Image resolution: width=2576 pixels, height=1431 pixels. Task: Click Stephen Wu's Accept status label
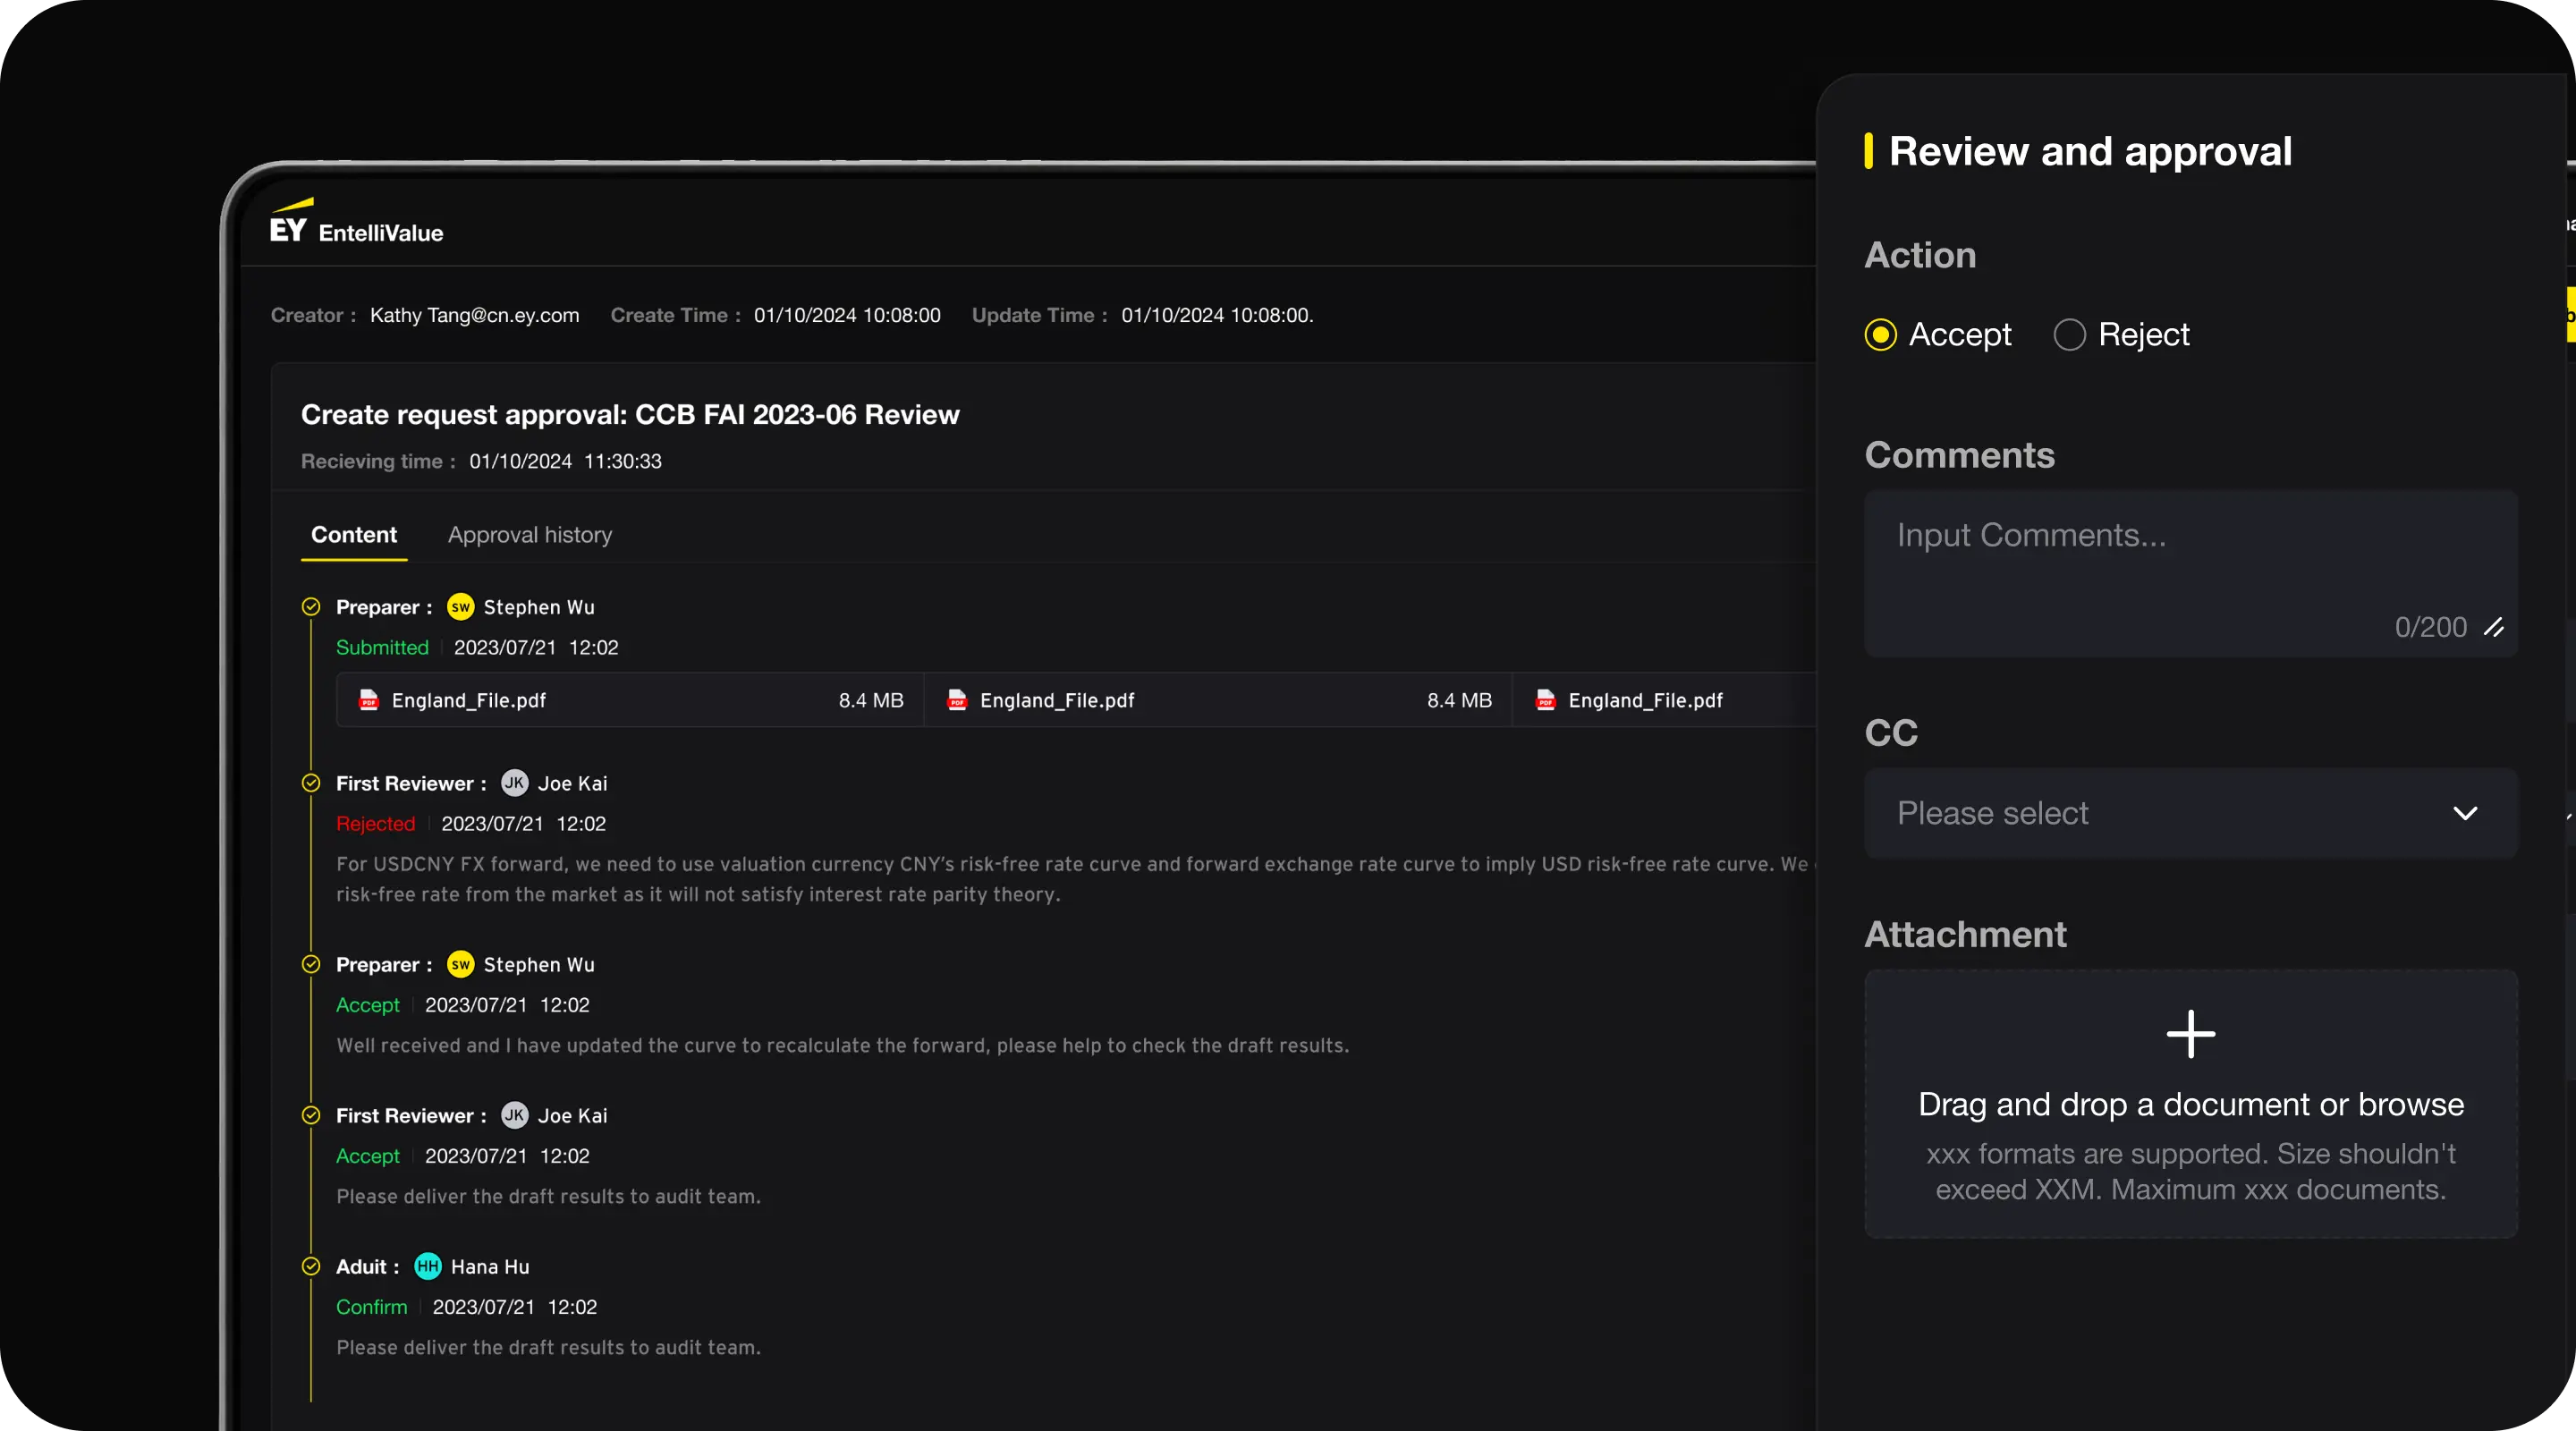click(367, 1005)
